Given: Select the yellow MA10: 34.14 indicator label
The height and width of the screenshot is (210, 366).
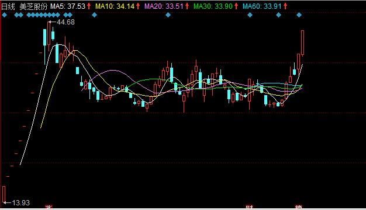Looking at the screenshot, I should click(x=115, y=6).
